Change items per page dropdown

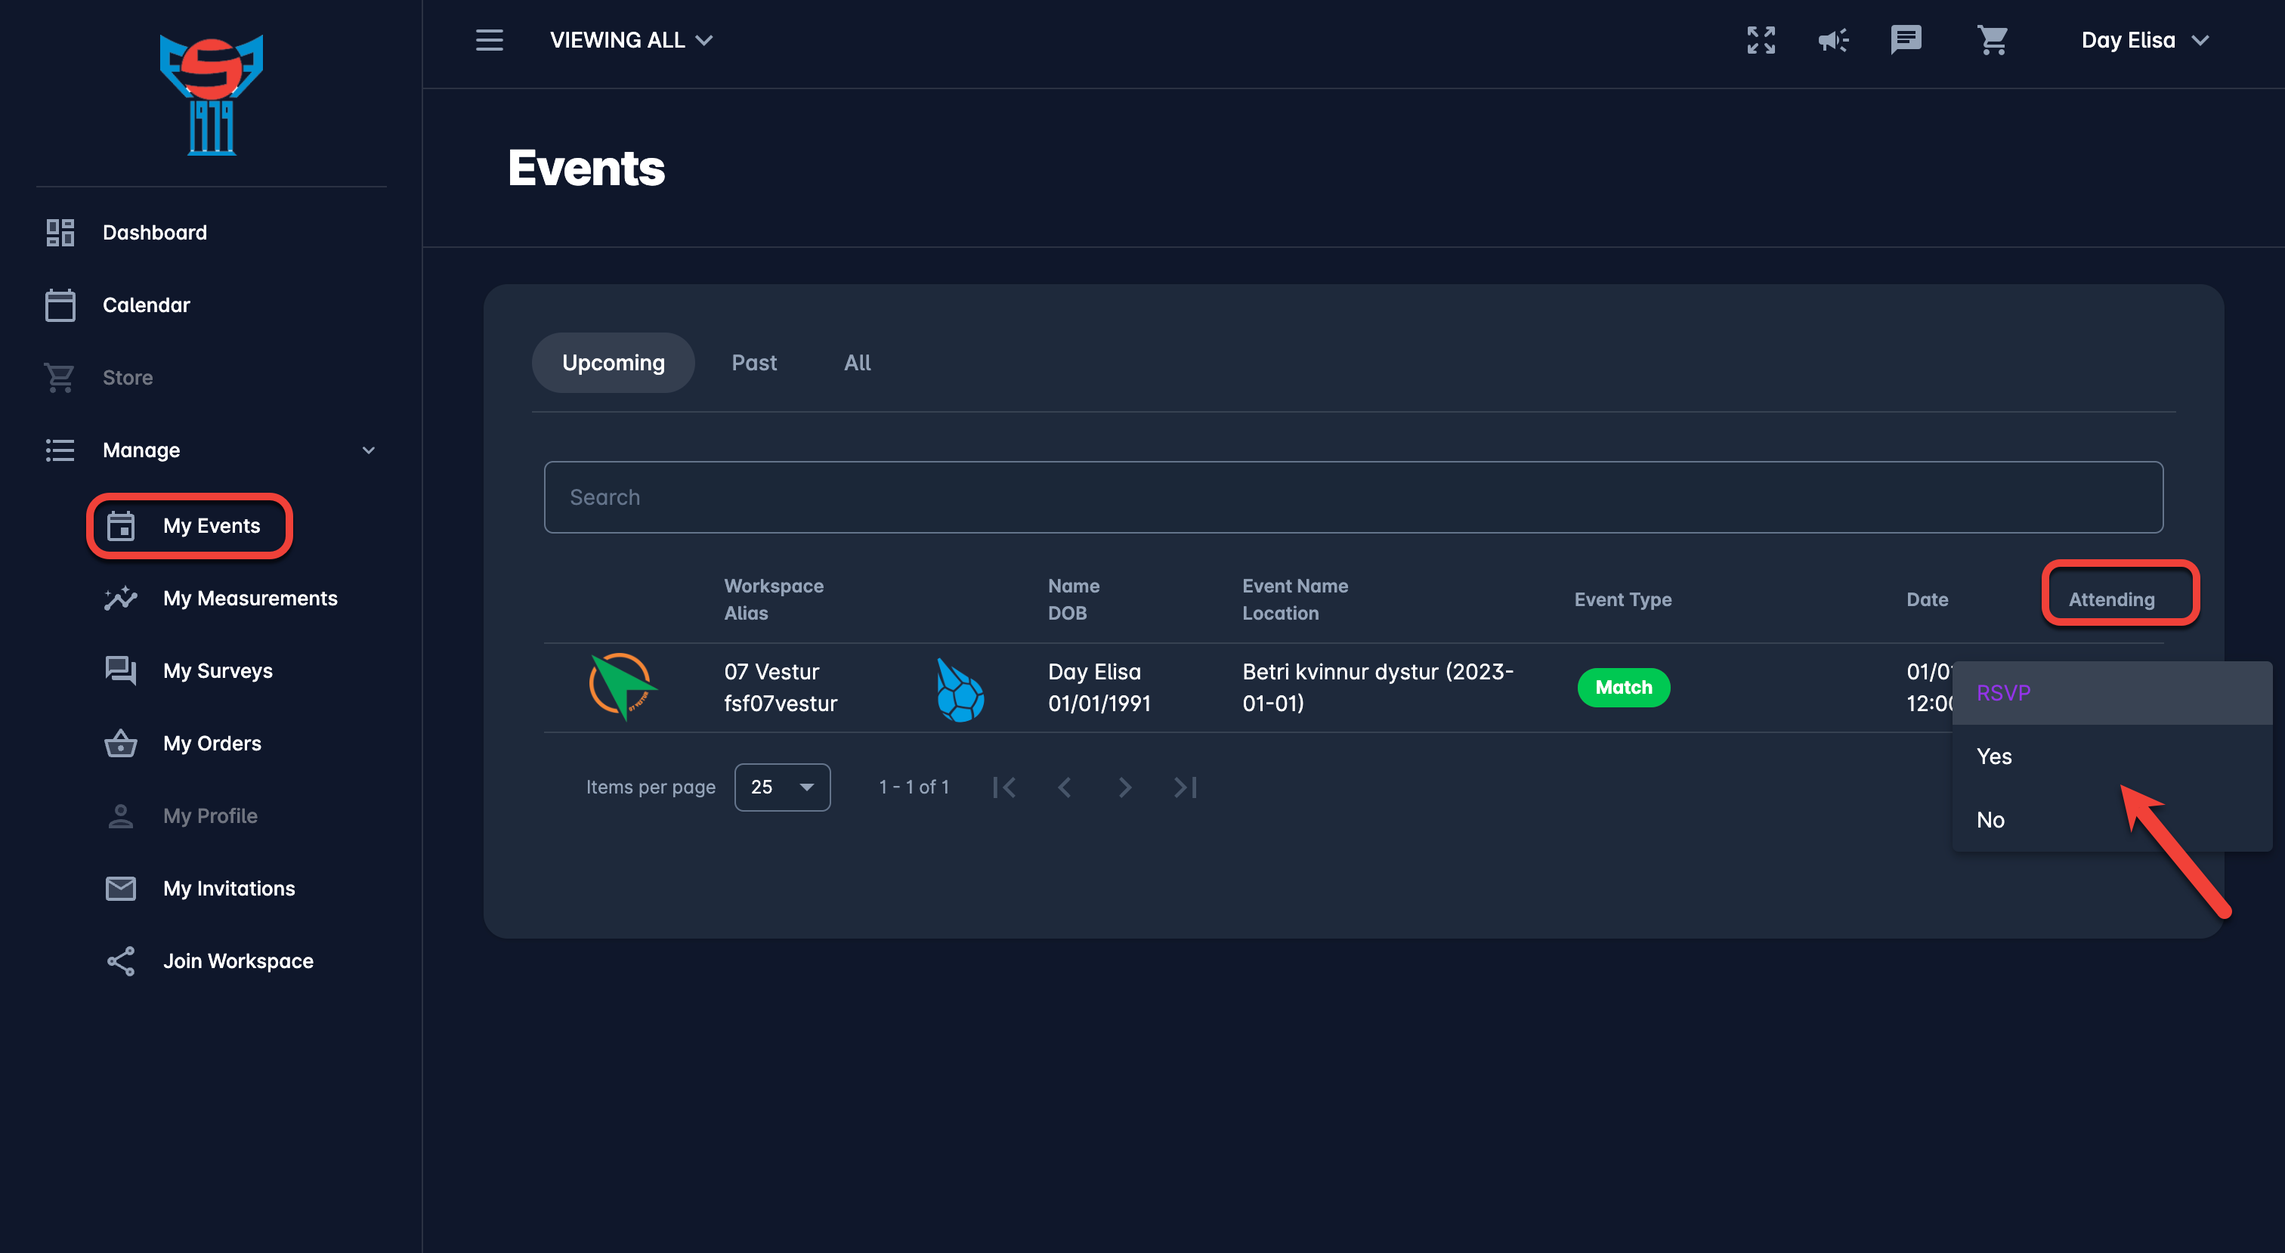(781, 787)
